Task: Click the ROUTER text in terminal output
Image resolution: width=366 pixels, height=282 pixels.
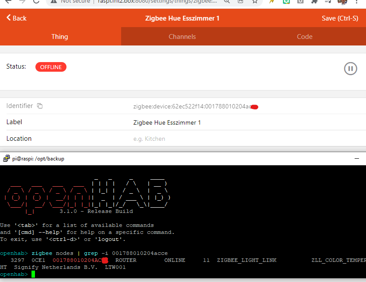Action: pyautogui.click(x=126, y=260)
